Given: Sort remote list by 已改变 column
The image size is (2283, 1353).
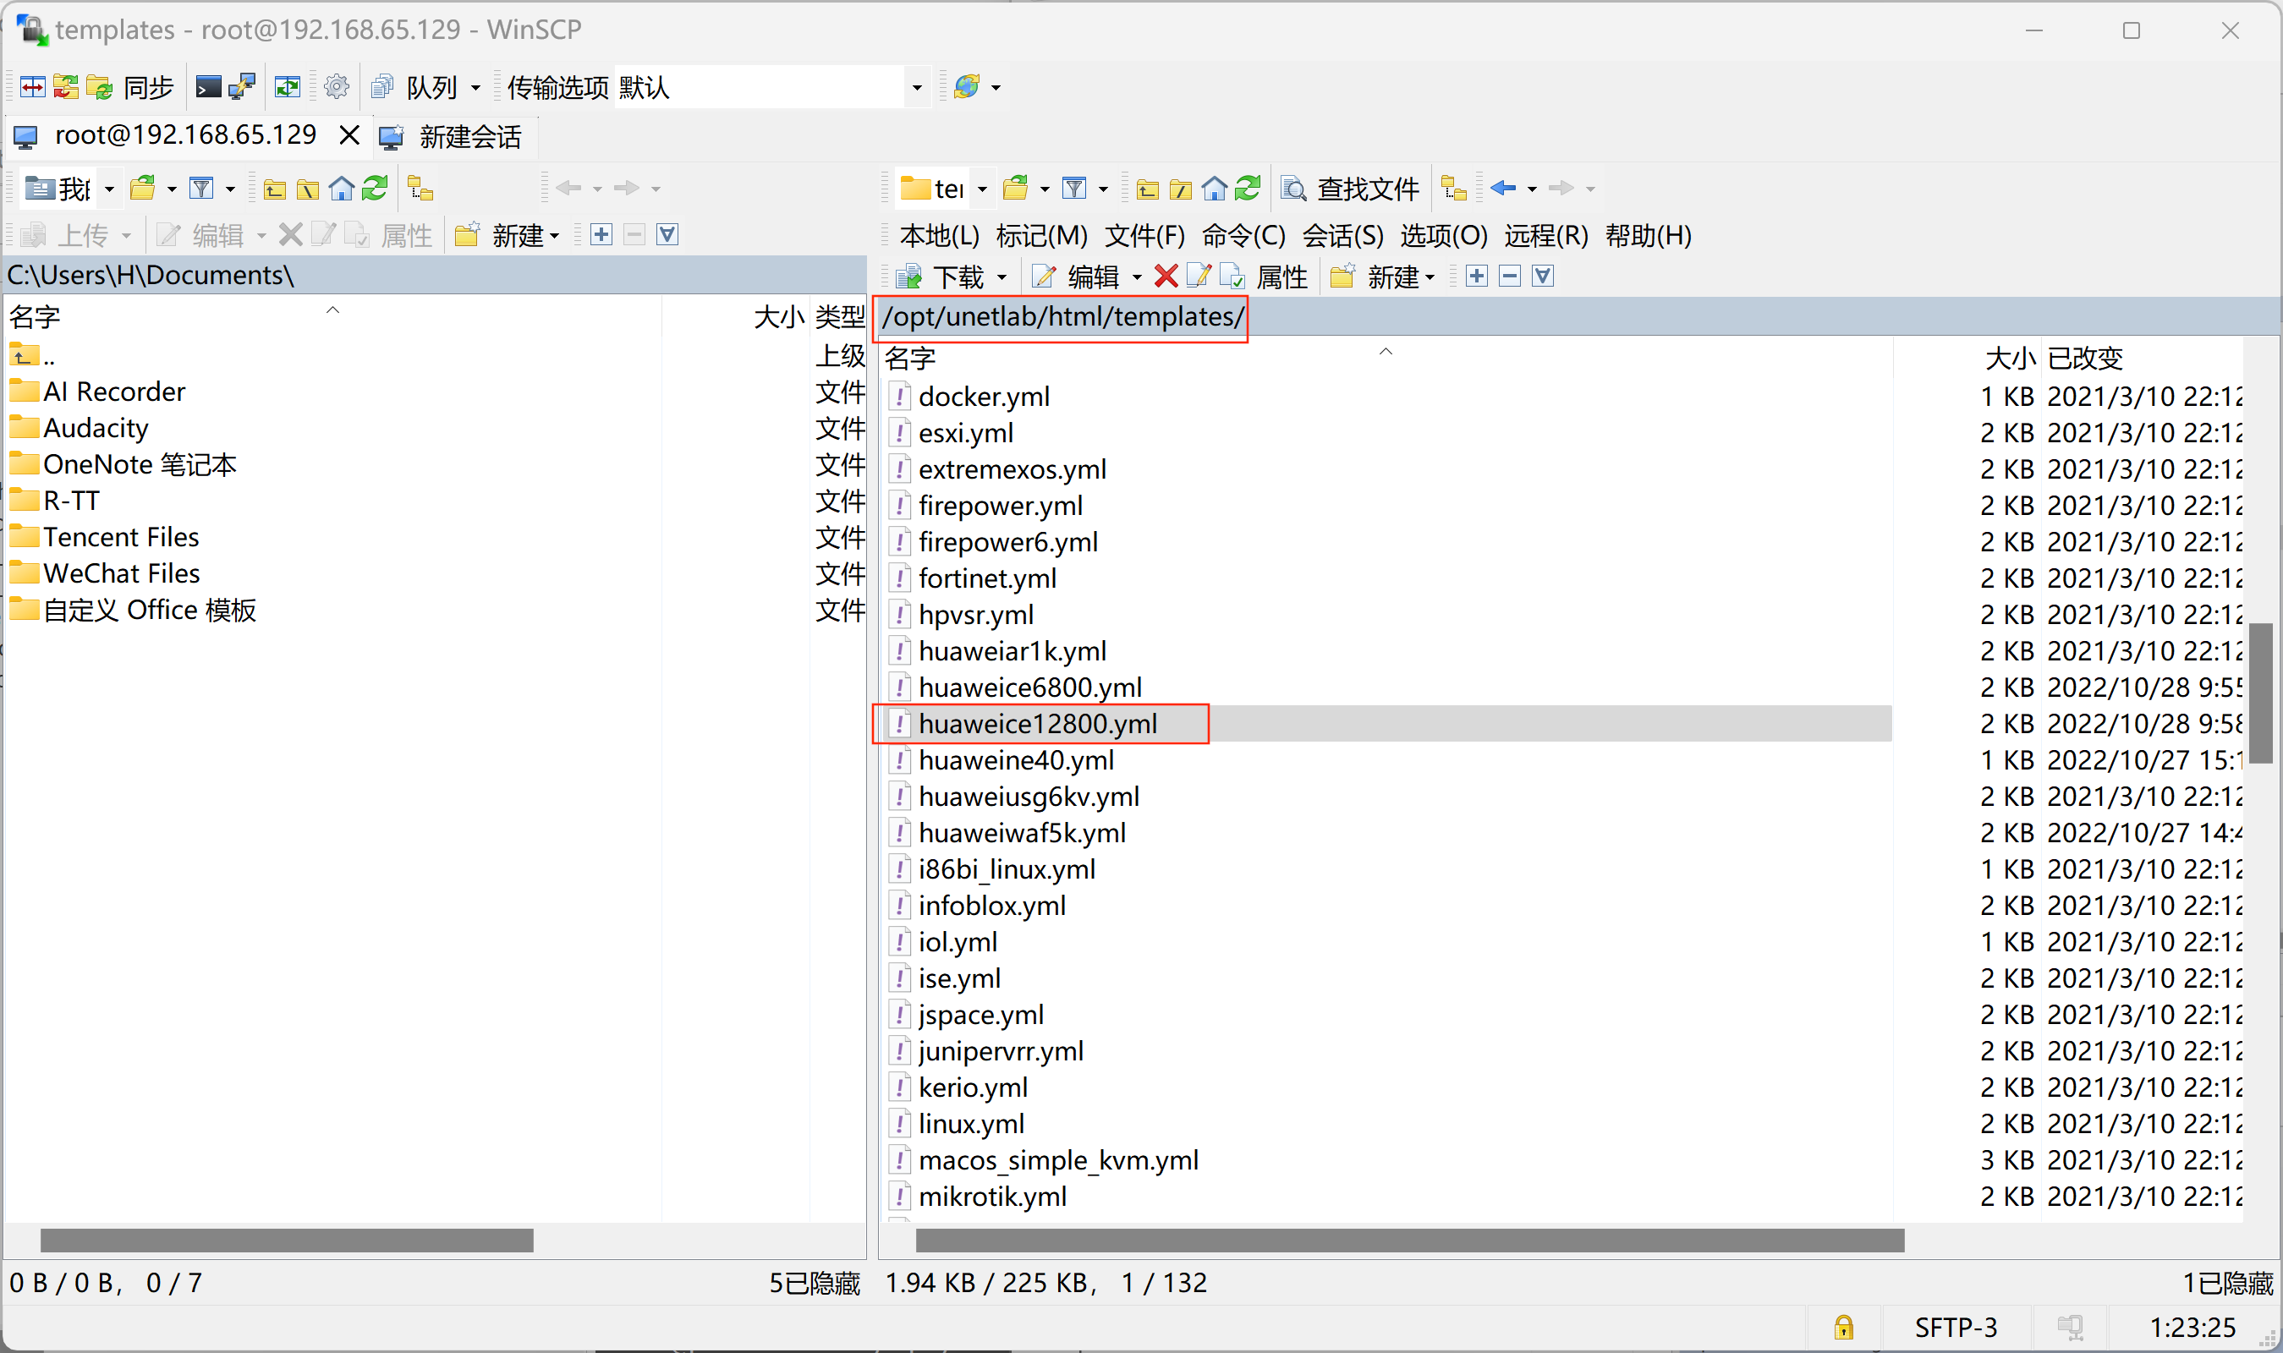Looking at the screenshot, I should (2086, 359).
